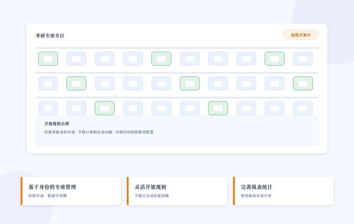This screenshot has height=224, width=354.
Task: Open the 完善报表统计 feature card
Action: 283,191
